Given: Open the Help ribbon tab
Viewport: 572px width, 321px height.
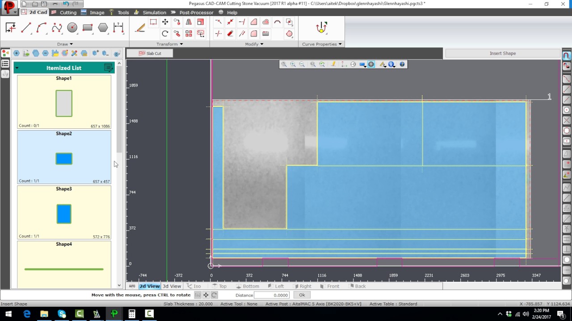Looking at the screenshot, I should (228, 12).
